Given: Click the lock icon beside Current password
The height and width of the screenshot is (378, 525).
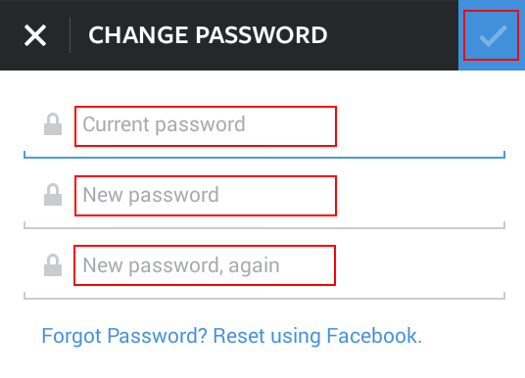Looking at the screenshot, I should 53,124.
